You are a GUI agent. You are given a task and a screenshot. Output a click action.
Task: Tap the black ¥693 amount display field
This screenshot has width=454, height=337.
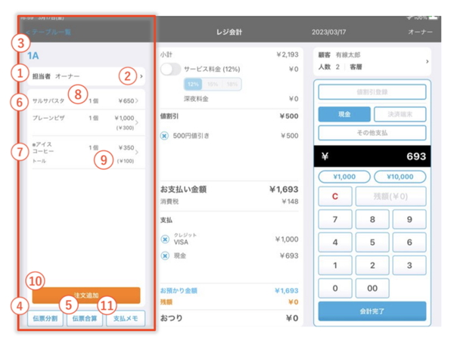pos(372,156)
